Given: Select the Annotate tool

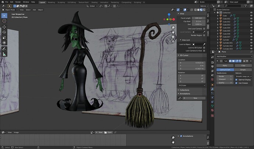Looking at the screenshot, I should (x=4, y=49).
